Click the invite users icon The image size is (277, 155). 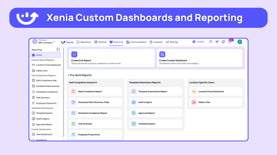(211, 42)
